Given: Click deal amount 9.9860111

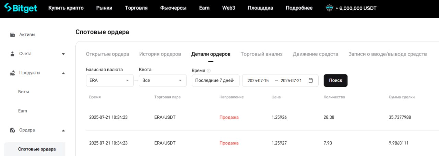Looking at the screenshot, I should tap(399, 143).
